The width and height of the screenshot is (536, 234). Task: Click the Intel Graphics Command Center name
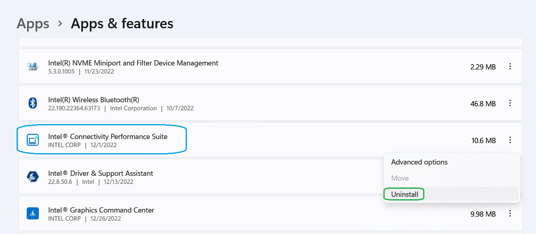(x=101, y=210)
